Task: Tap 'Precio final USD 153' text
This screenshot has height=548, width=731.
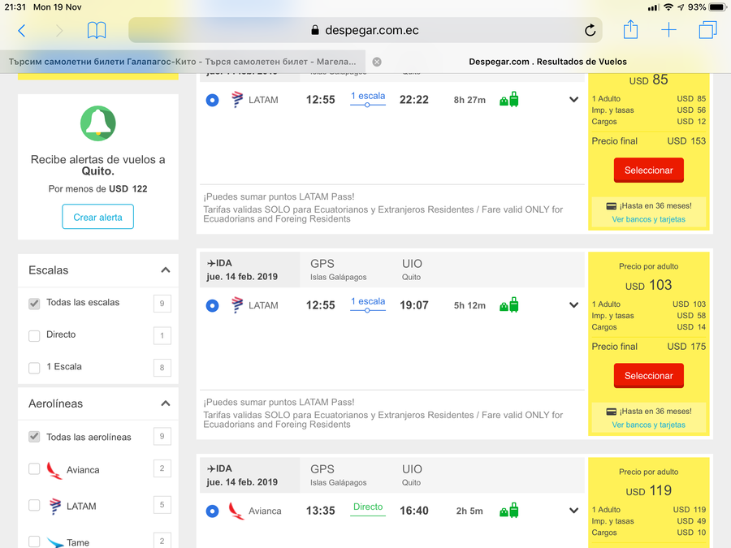Action: (648, 140)
